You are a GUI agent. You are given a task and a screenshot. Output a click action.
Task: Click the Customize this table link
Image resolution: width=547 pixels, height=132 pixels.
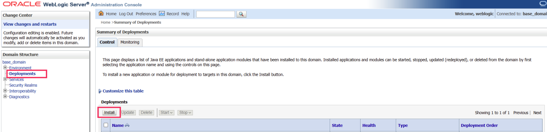(123, 91)
